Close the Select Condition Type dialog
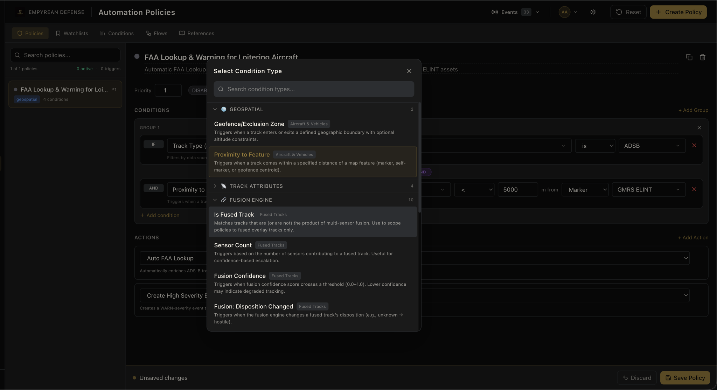 click(409, 71)
